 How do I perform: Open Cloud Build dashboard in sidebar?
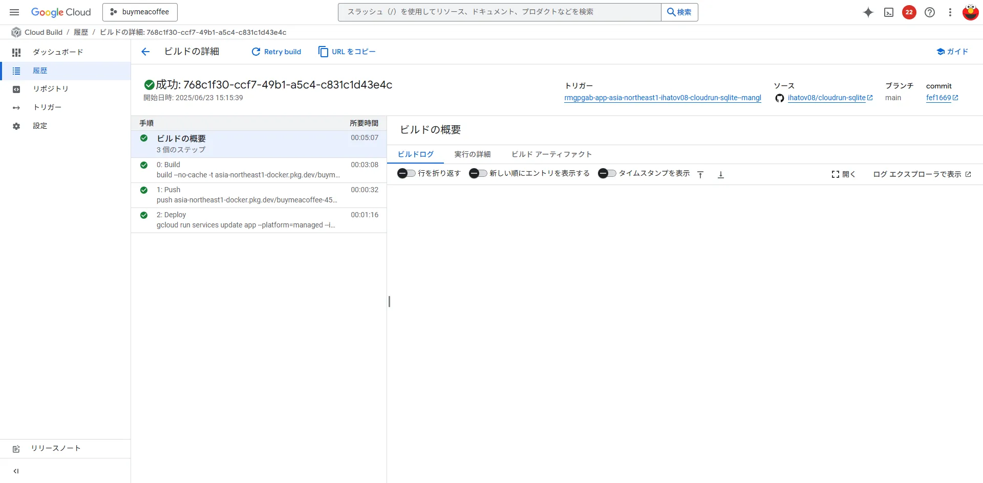coord(58,52)
